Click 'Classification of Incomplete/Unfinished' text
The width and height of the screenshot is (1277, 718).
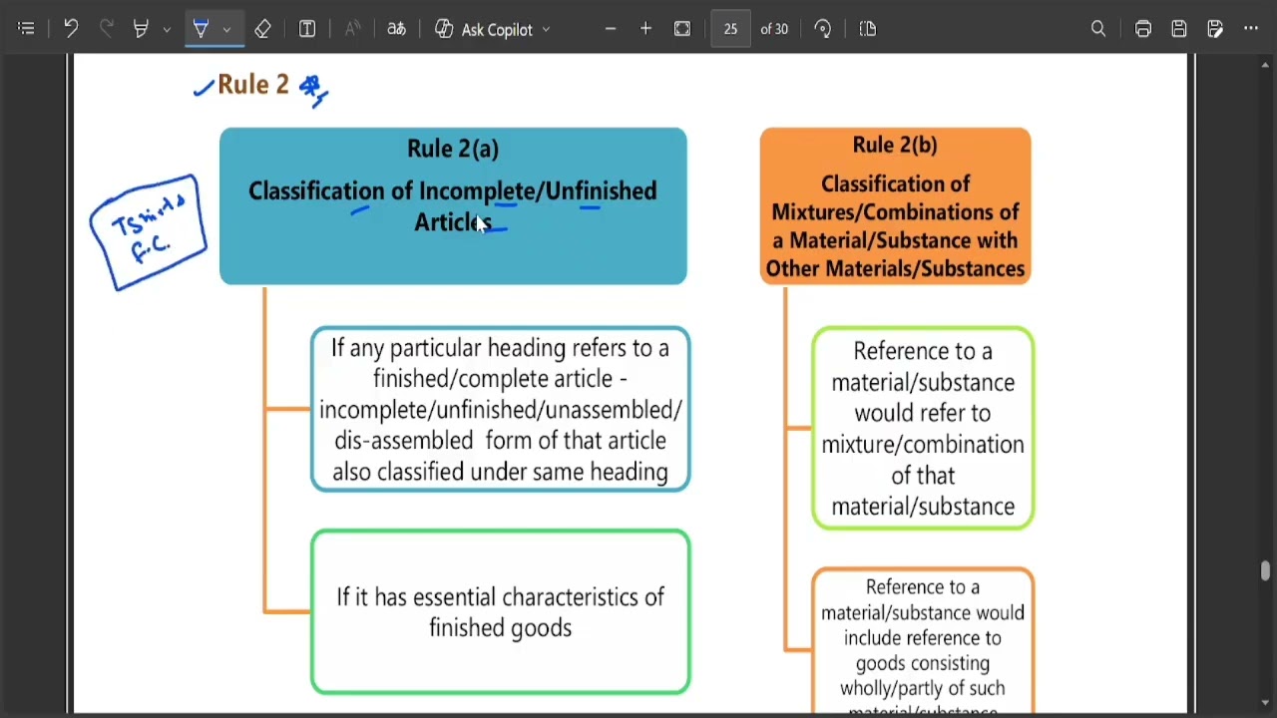(x=453, y=191)
